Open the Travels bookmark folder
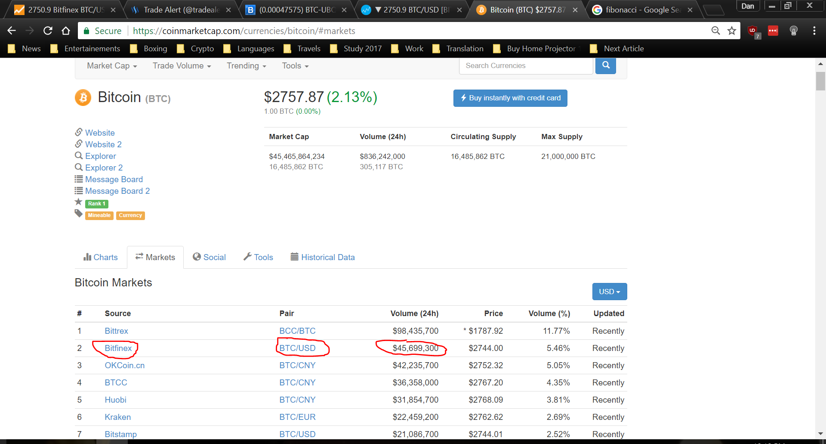The height and width of the screenshot is (444, 826). (302, 49)
